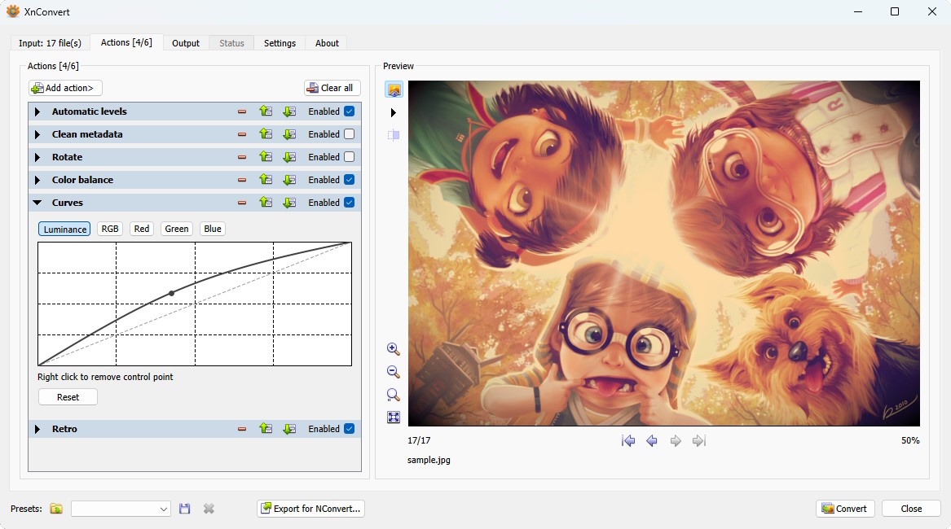The image size is (951, 529).
Task: Move Curves action down
Action: click(289, 203)
